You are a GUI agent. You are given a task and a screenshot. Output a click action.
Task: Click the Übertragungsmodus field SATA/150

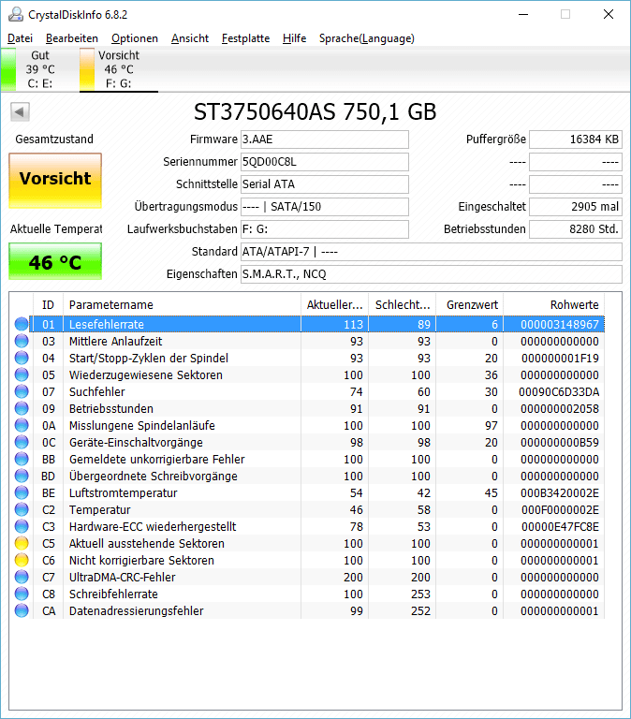(x=325, y=207)
